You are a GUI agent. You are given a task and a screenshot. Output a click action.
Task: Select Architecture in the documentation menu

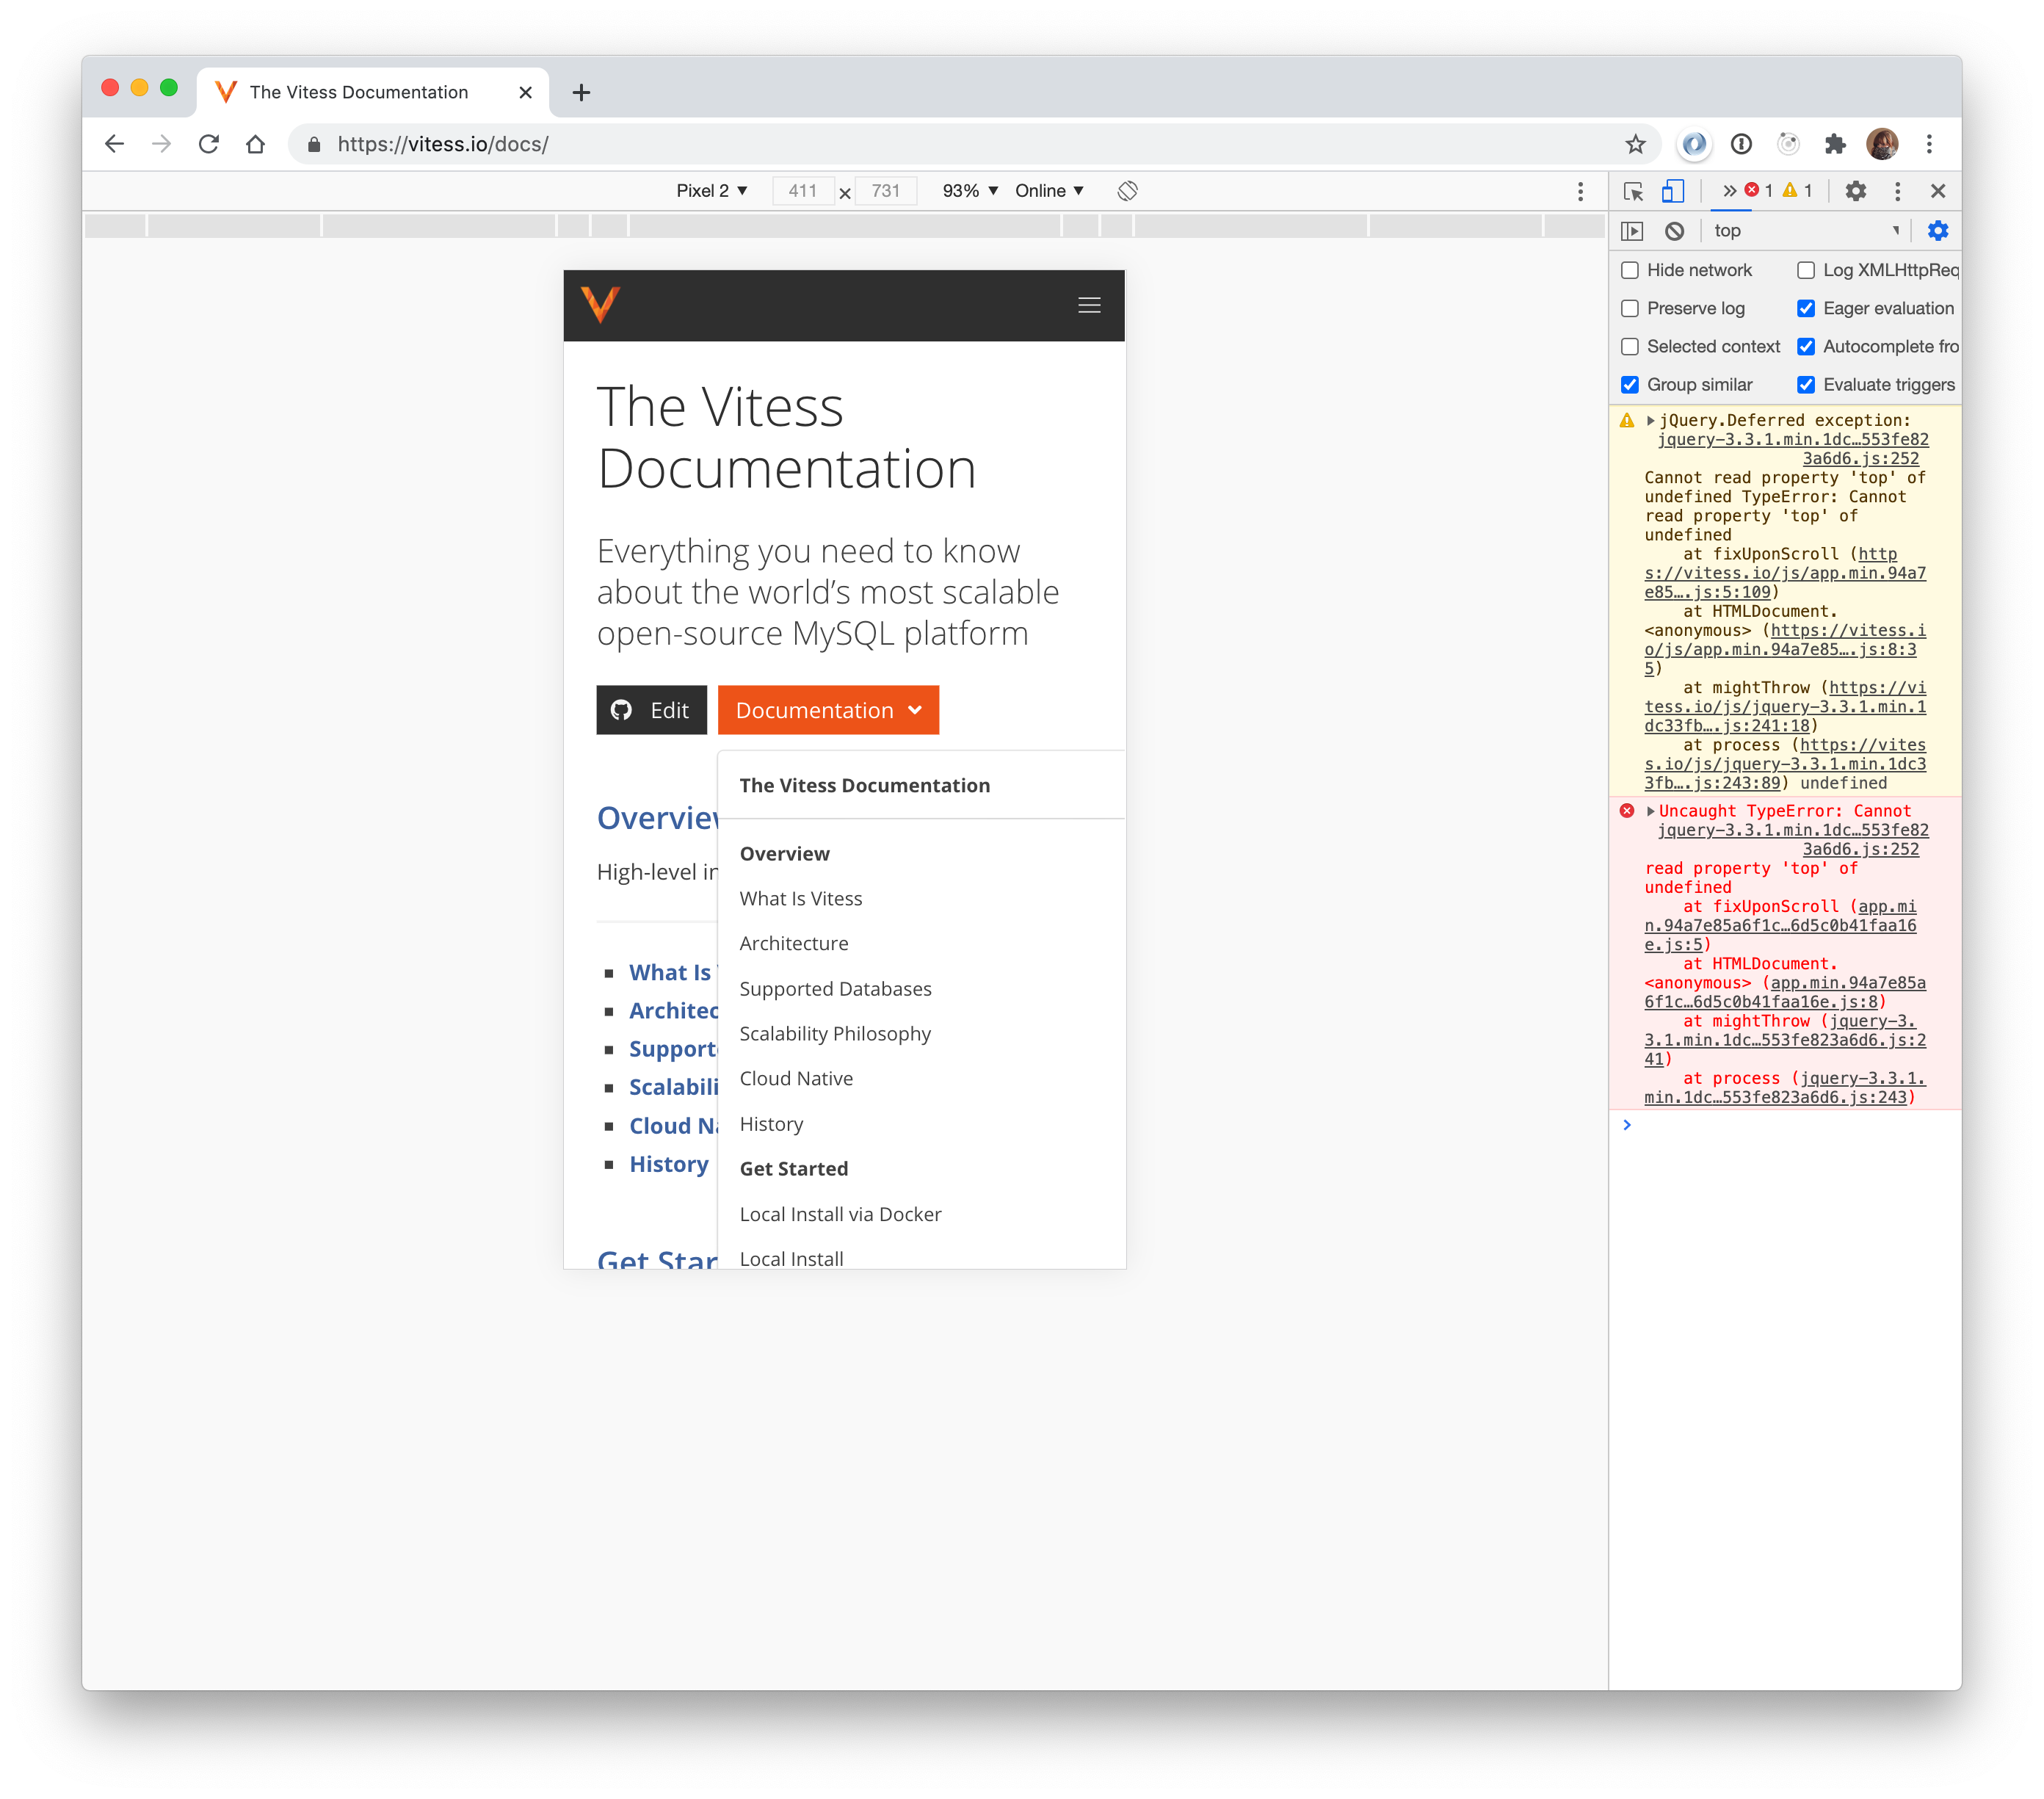click(793, 943)
